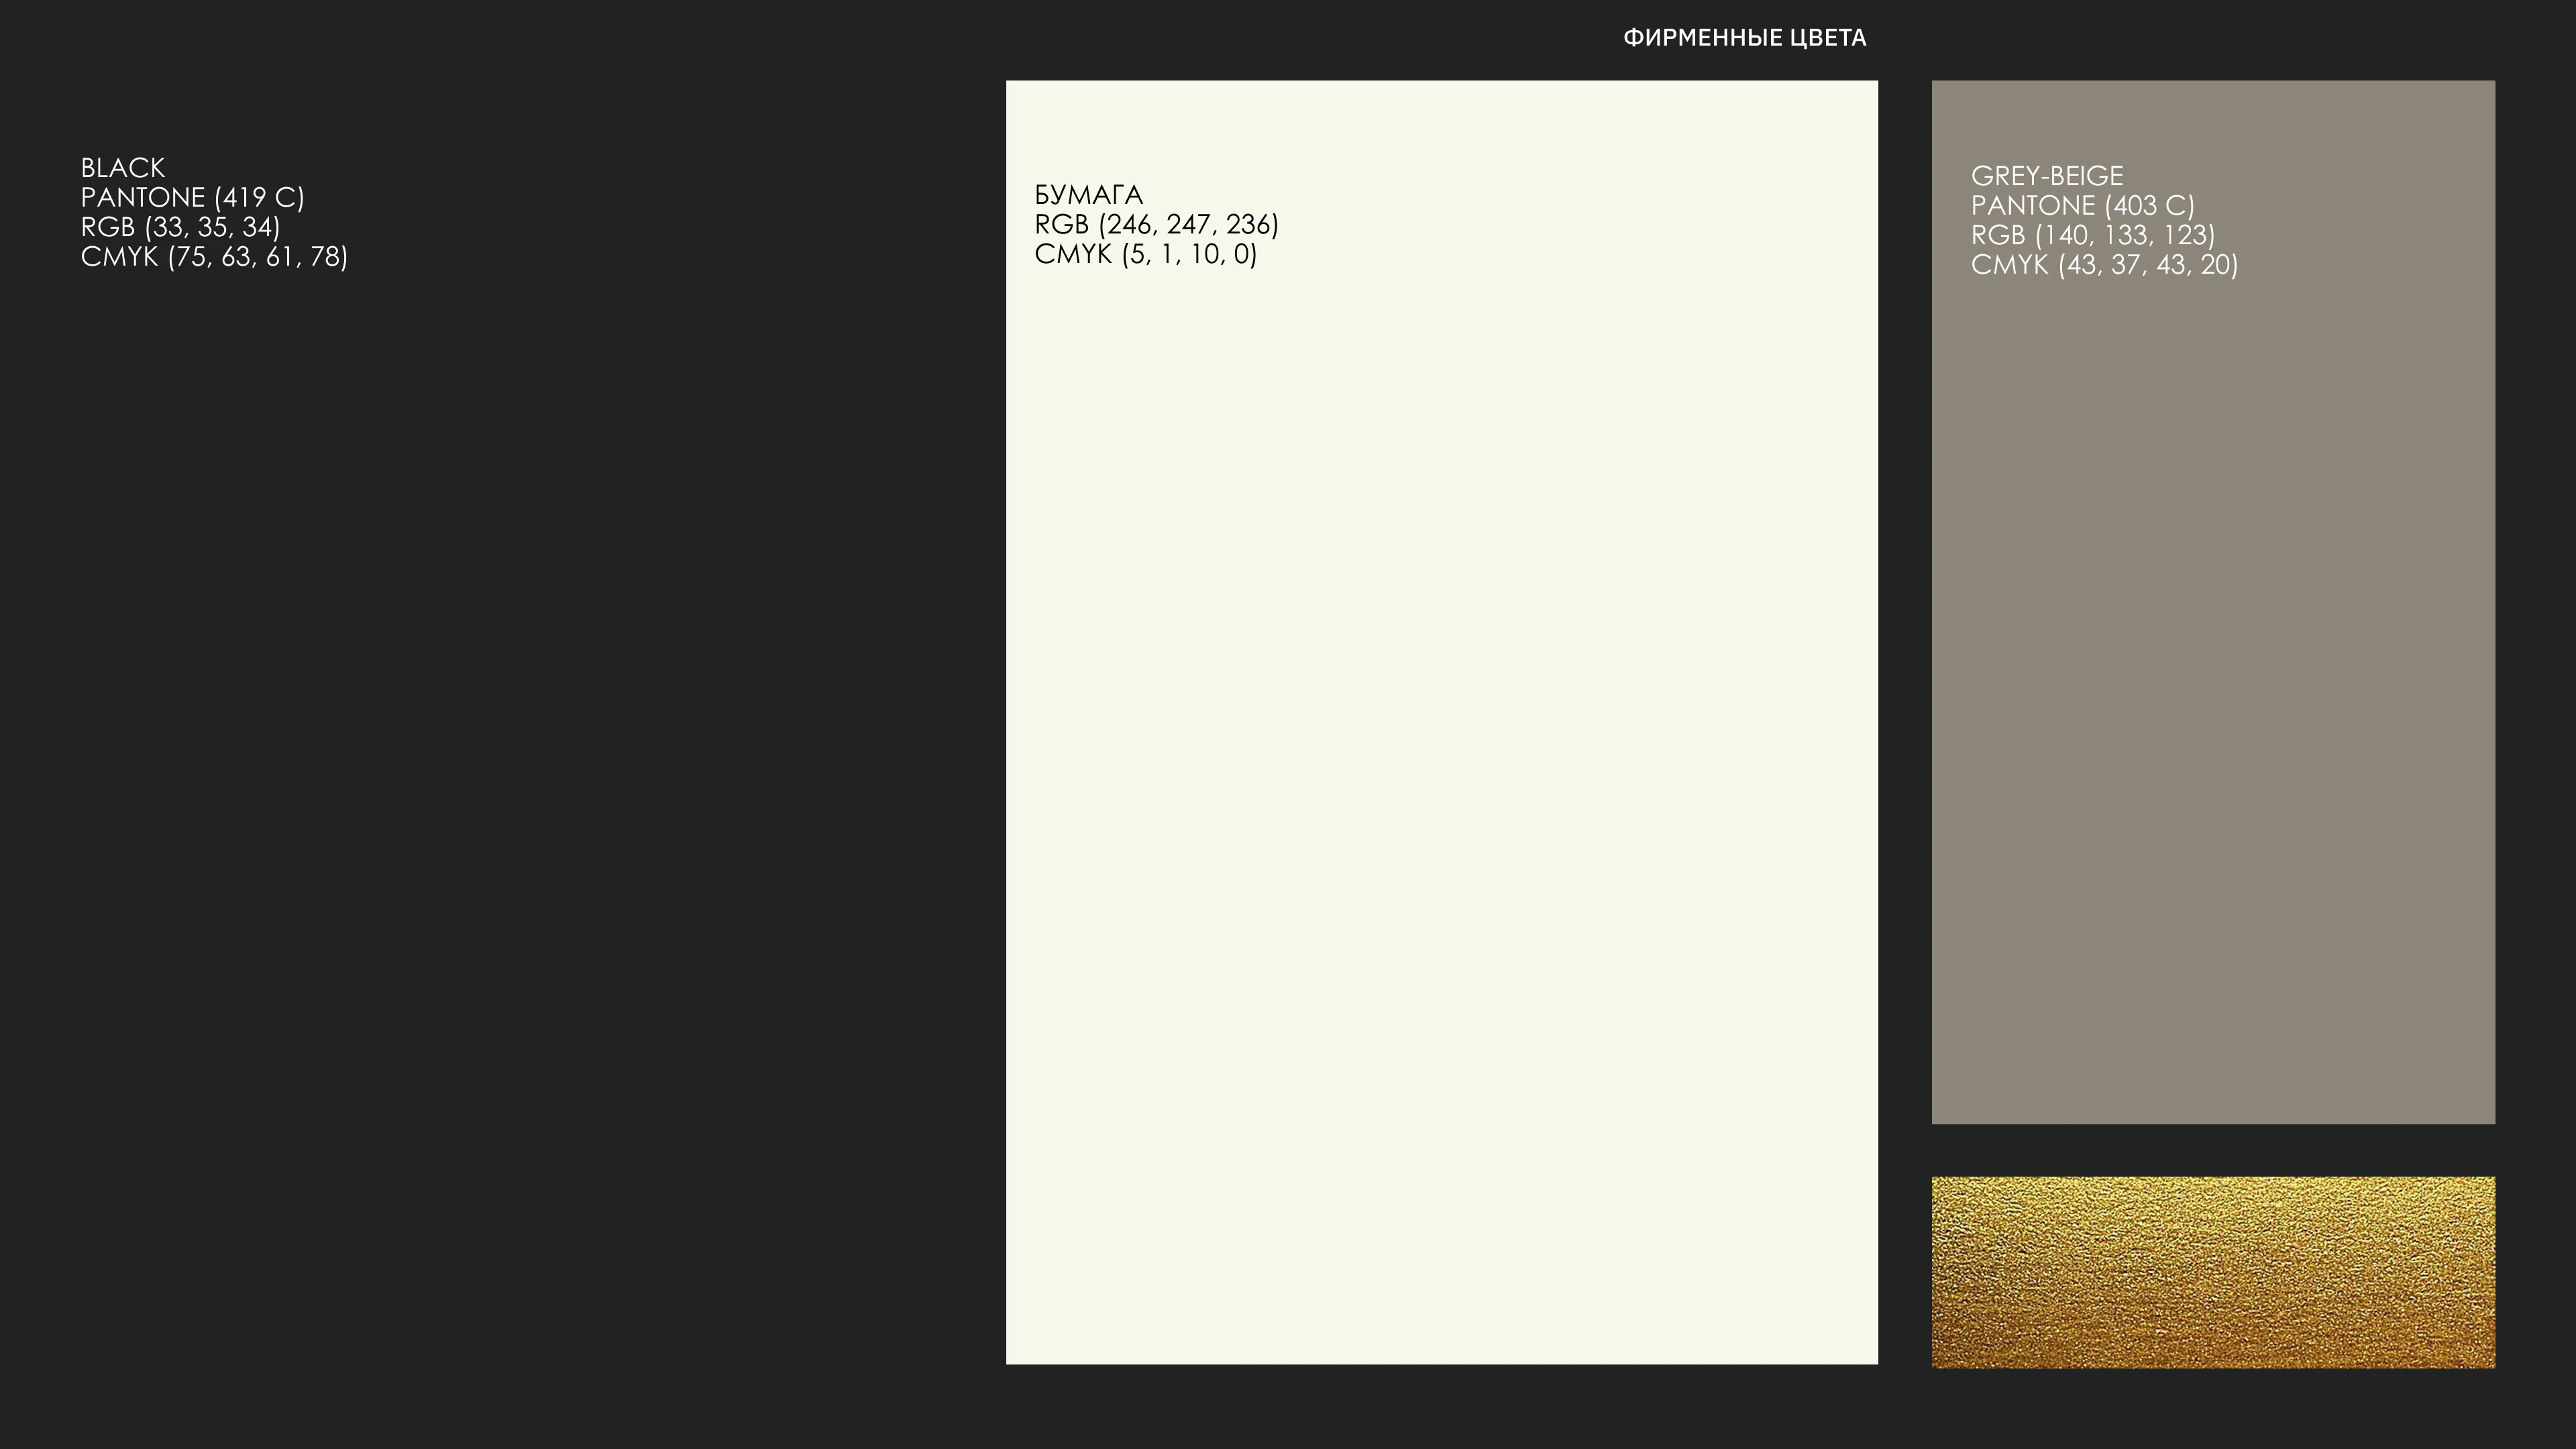Screen dimensions: 2576x1449
Task: Click the RGB (140, 133, 123) line
Action: (x=2092, y=235)
